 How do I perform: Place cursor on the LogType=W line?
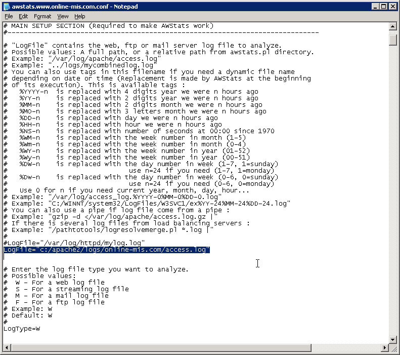[22, 329]
